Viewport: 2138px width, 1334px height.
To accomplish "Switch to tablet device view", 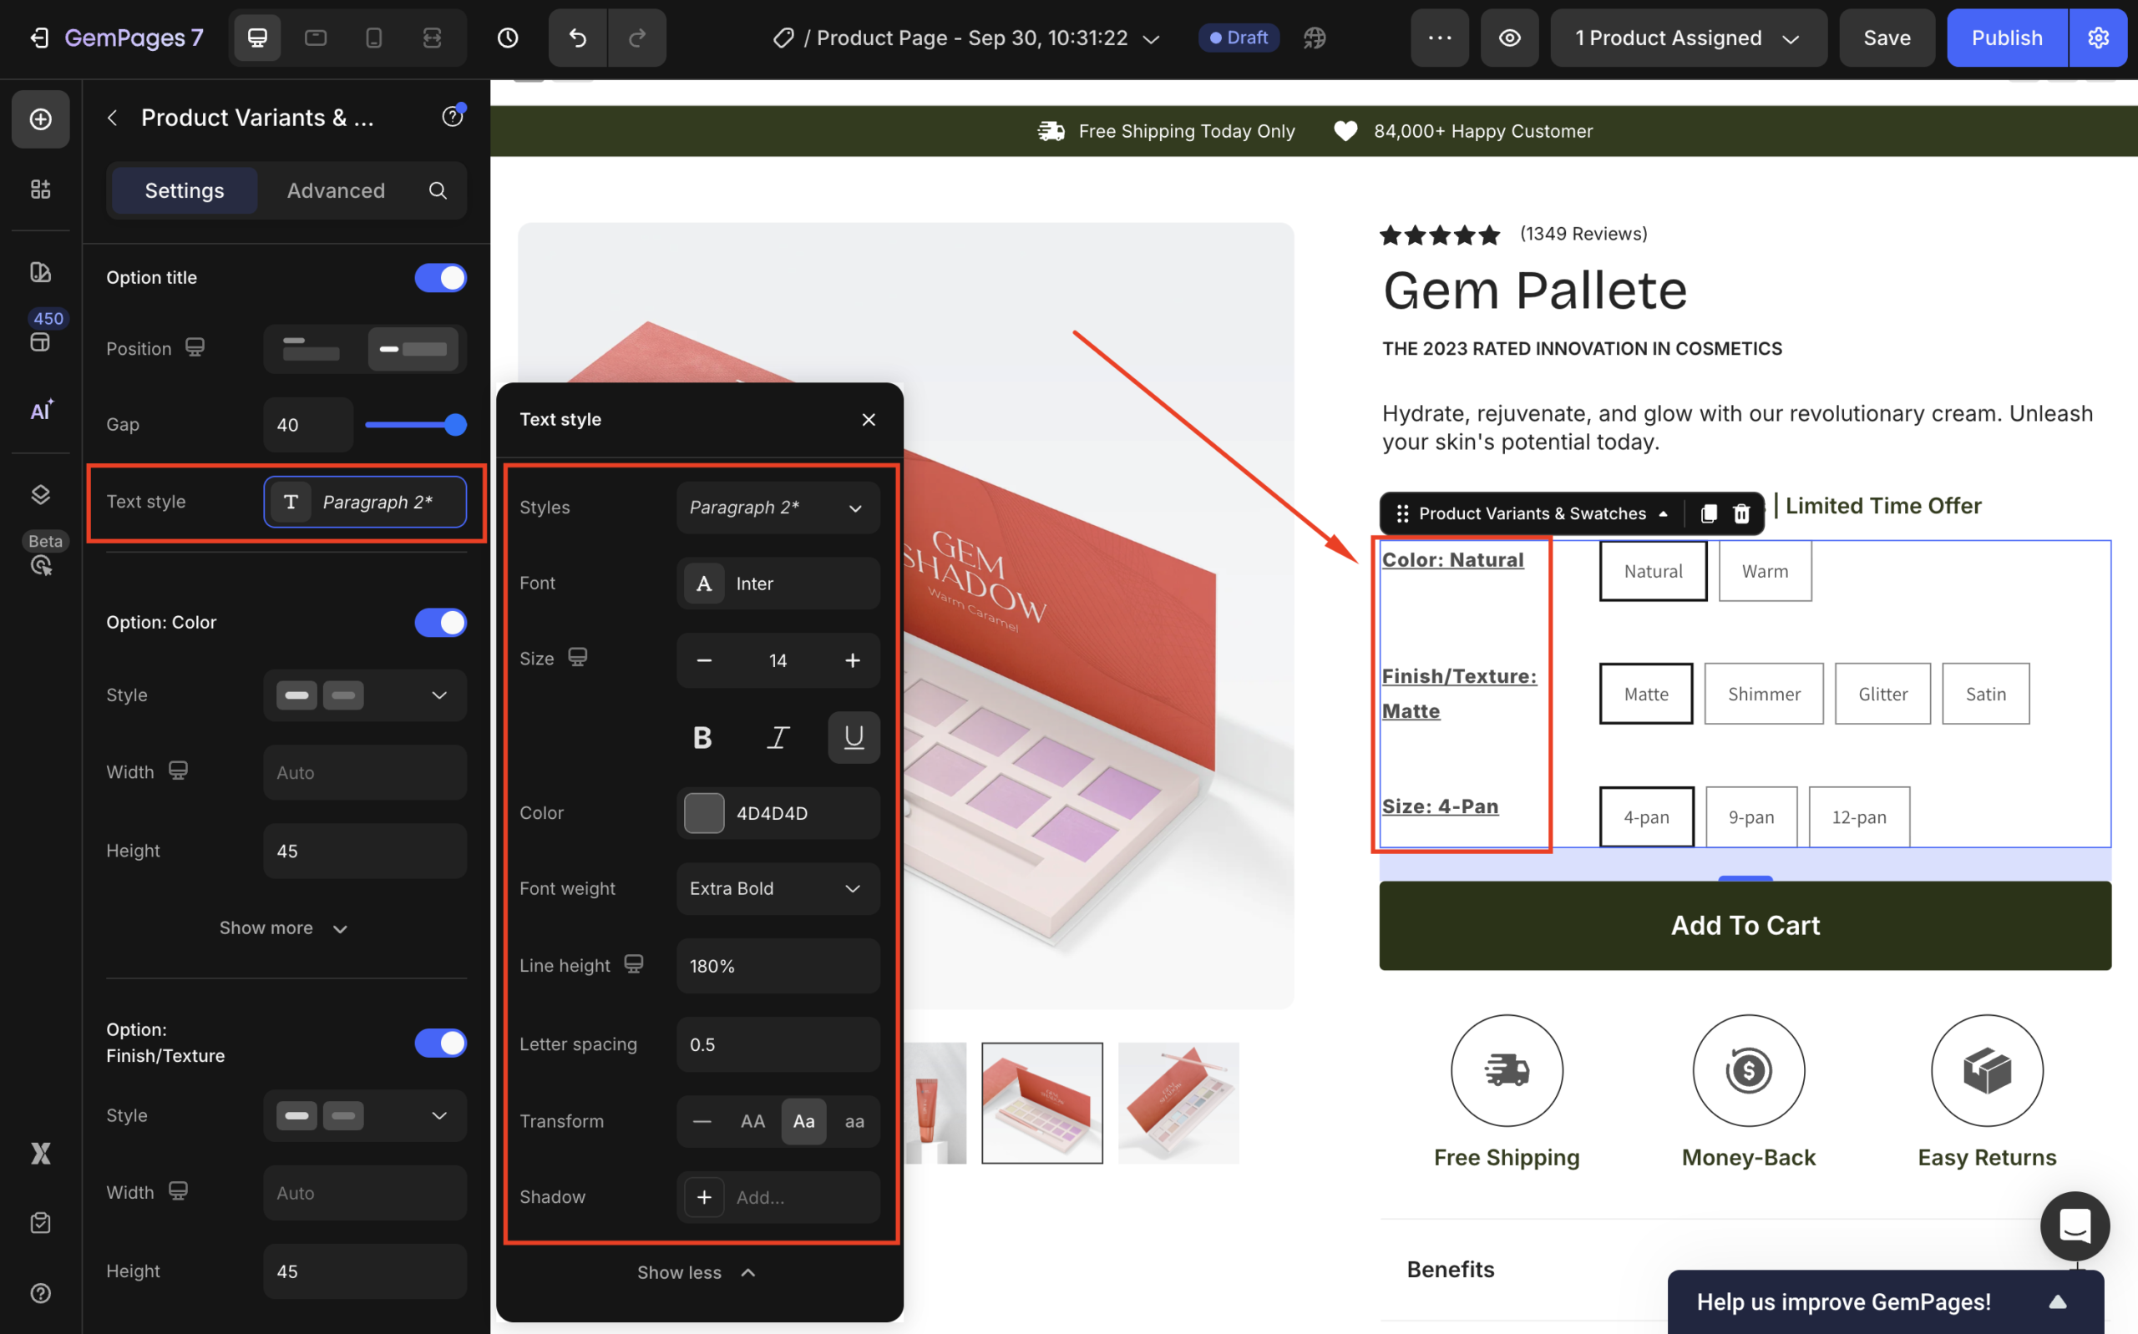I will pyautogui.click(x=315, y=38).
